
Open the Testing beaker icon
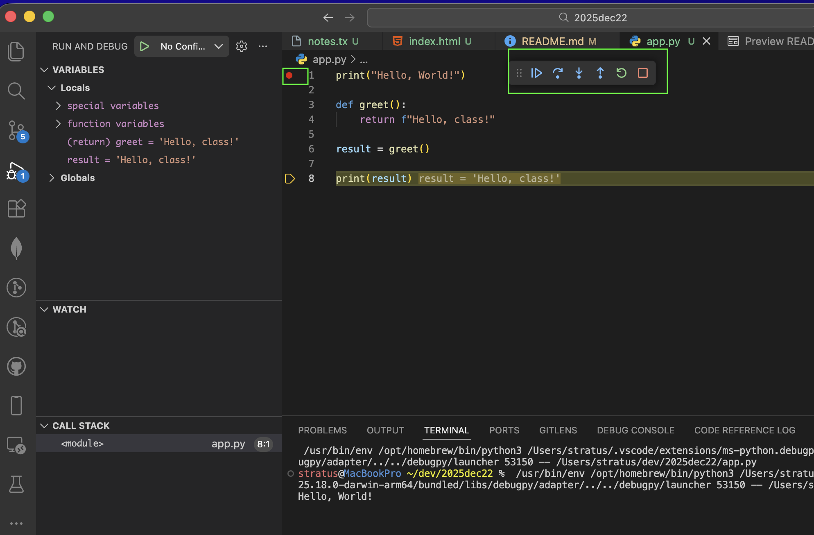[x=16, y=484]
